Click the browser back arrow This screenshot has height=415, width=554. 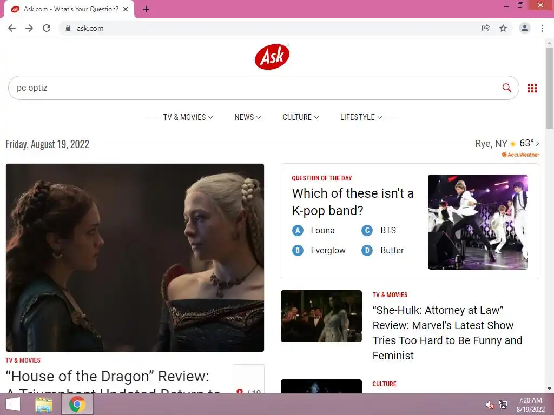(12, 28)
